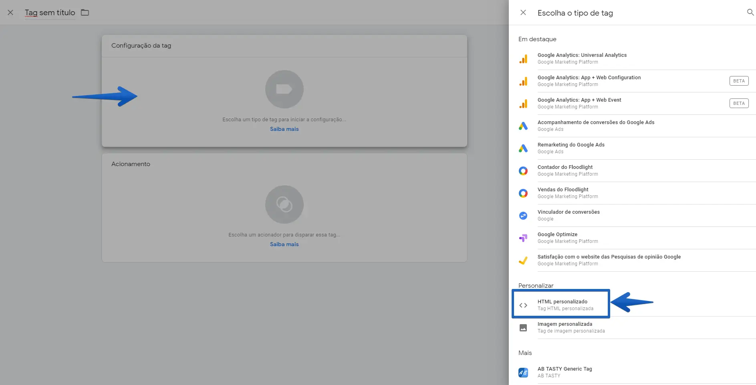Screen dimensions: 756x385
Task: Click the Google Optimize icon
Action: click(523, 238)
